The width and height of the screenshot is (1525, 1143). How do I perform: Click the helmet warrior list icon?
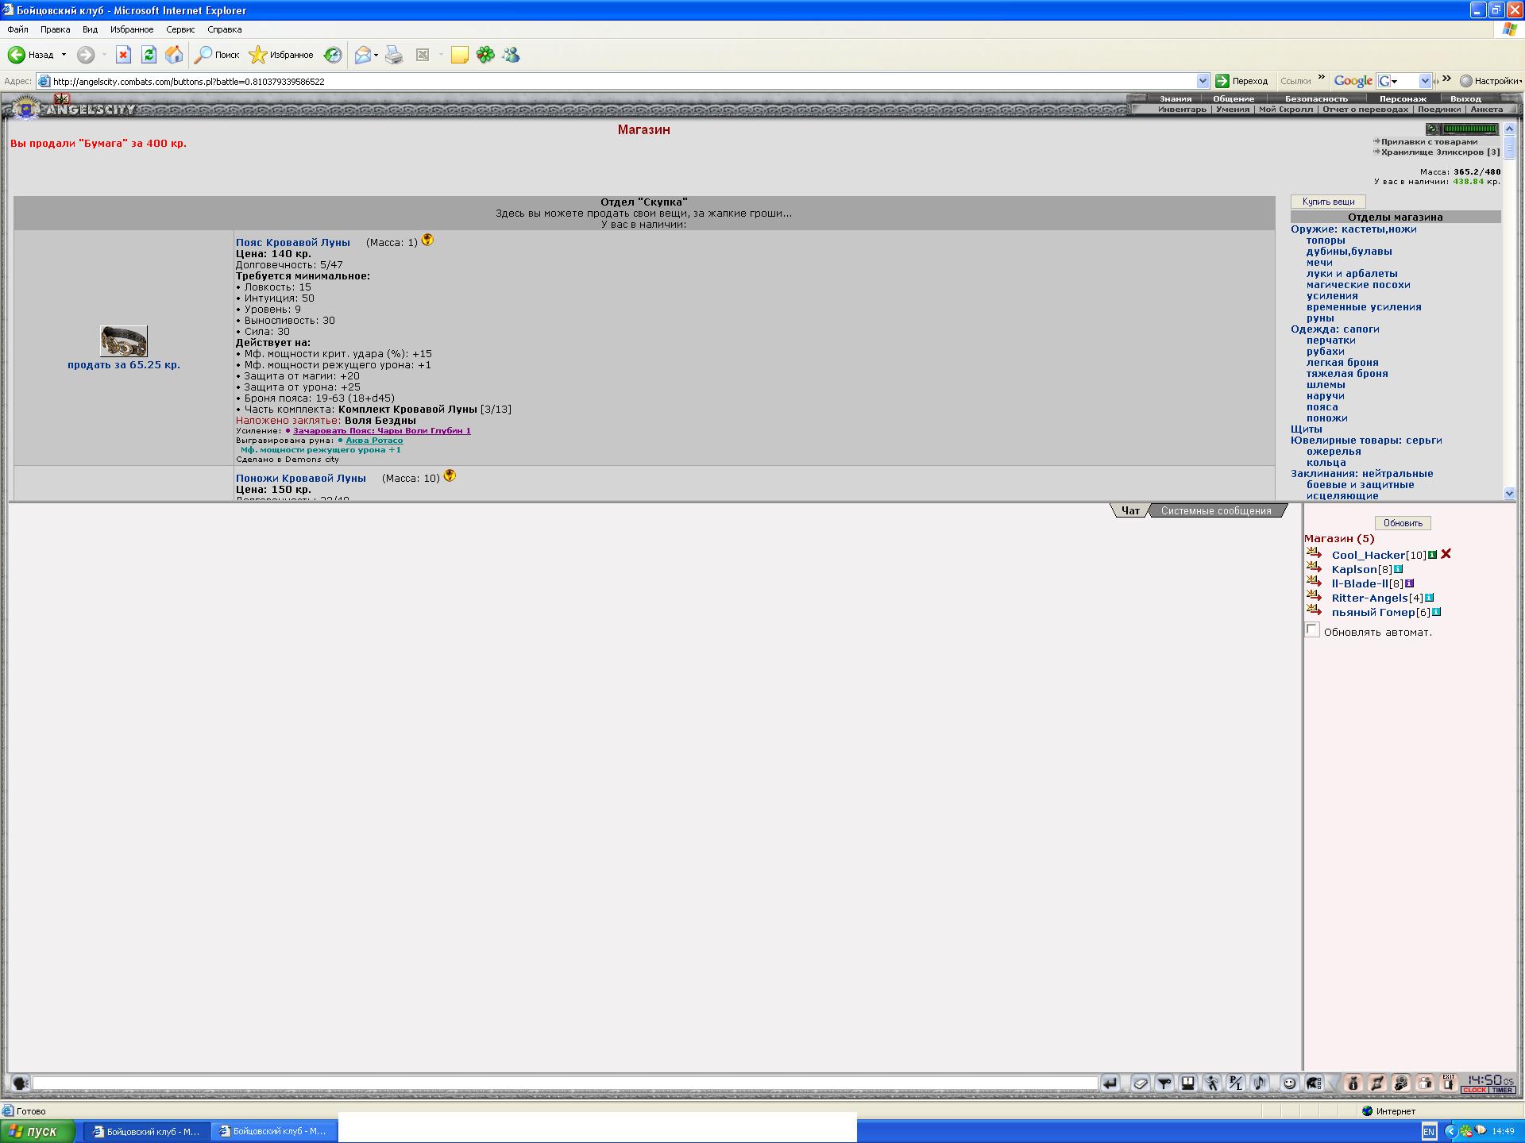click(x=1315, y=1083)
